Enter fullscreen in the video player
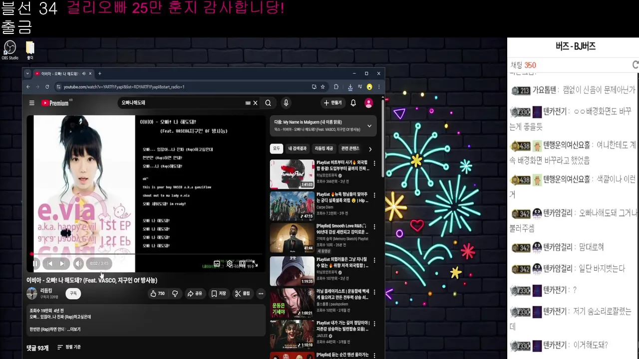Screen dimensions: 639x359 click(255, 264)
